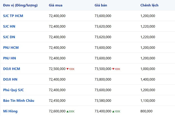Open the DOJI HCM link
Screen dimensions: 175x116
12,69
